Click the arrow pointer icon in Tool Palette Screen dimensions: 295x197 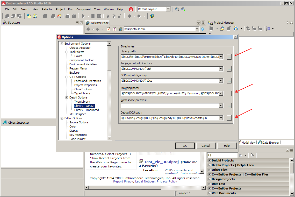tap(252, 155)
